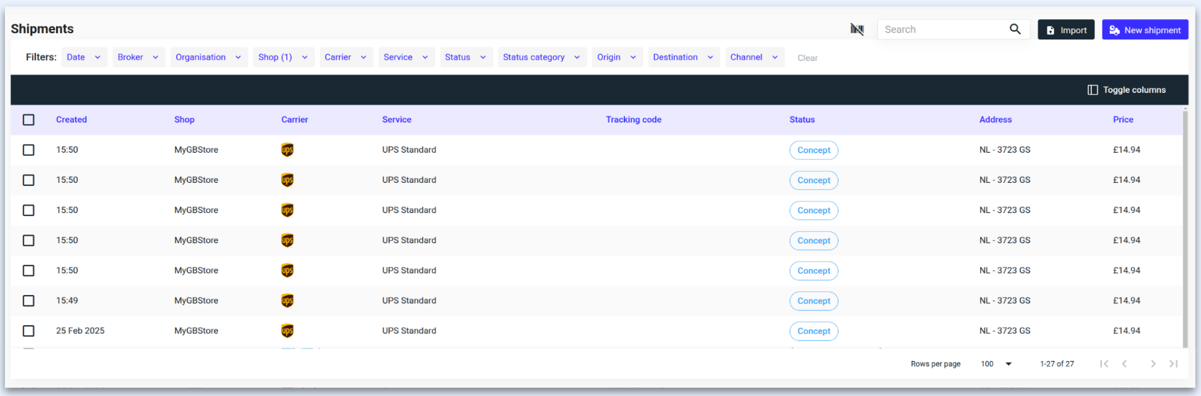The height and width of the screenshot is (396, 1201).
Task: Select the 15:49 shipment checkbox
Action: 28,301
